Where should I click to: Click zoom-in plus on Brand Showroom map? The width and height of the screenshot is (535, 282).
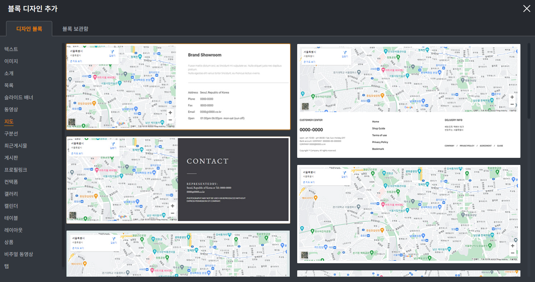click(x=170, y=112)
